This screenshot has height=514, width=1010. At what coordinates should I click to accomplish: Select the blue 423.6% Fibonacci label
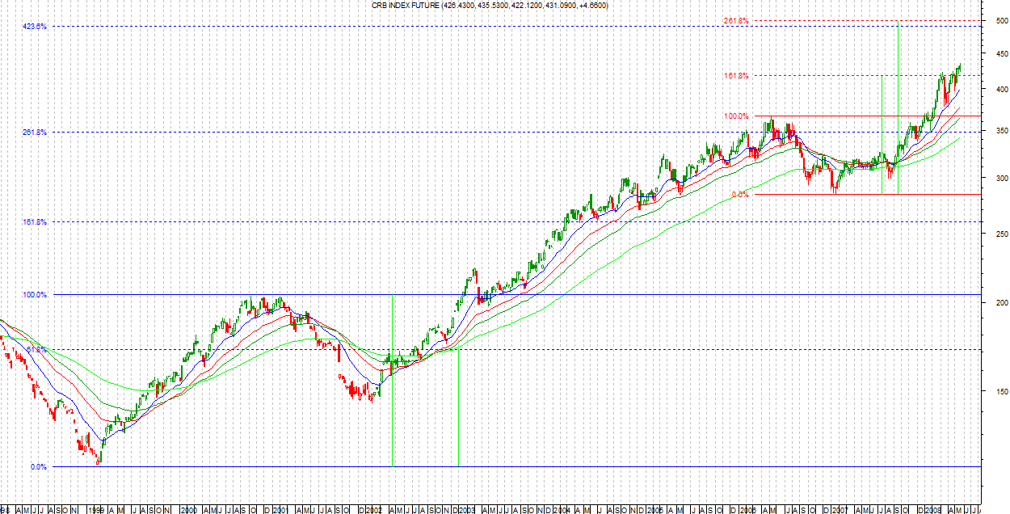pos(35,27)
